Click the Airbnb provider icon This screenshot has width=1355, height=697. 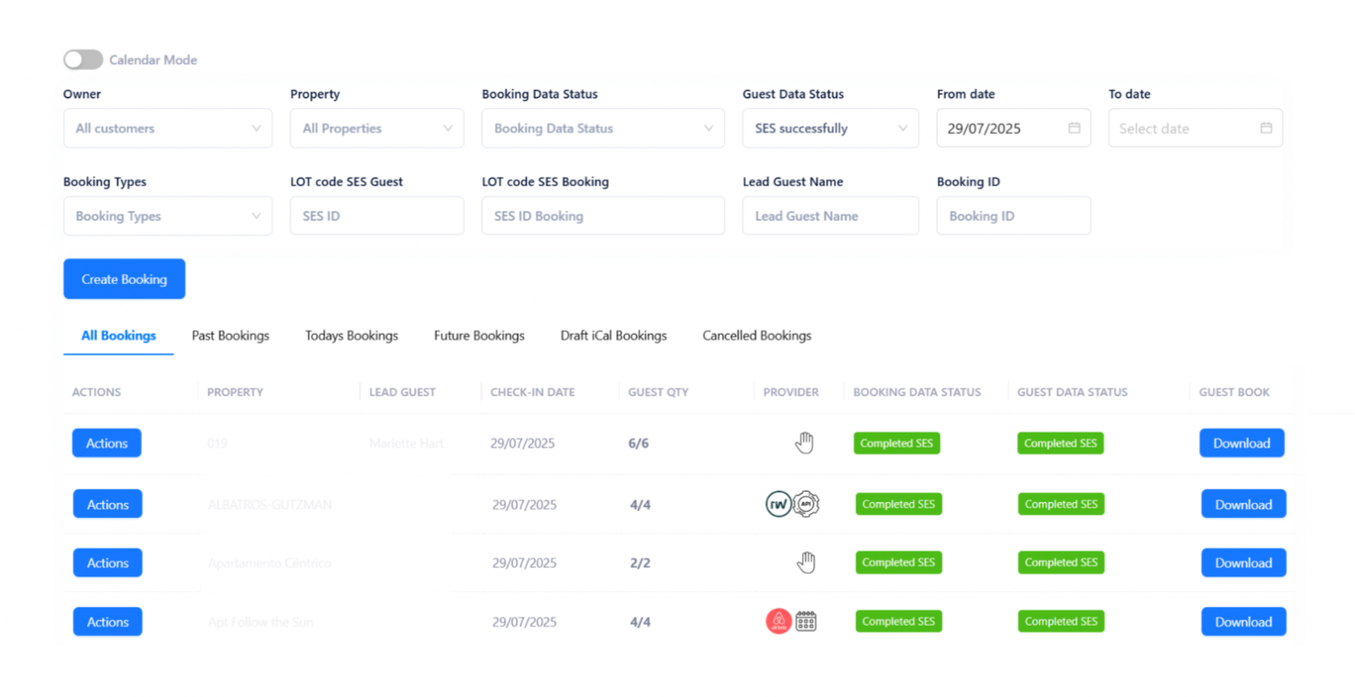(x=778, y=621)
